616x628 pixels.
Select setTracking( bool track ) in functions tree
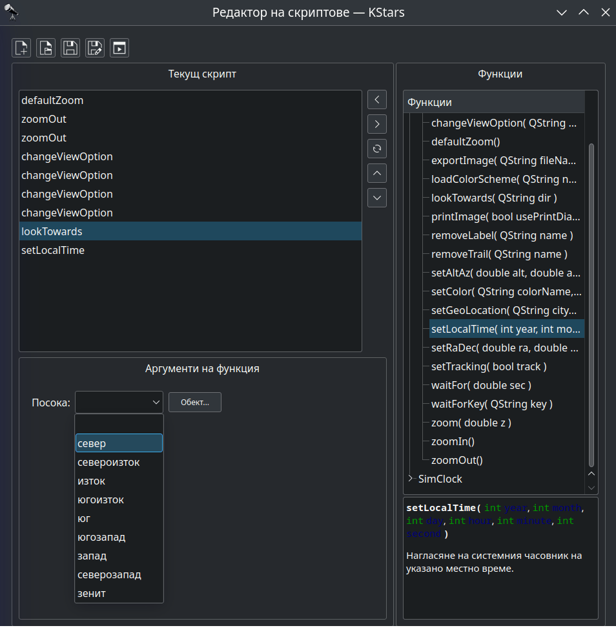[x=488, y=366]
